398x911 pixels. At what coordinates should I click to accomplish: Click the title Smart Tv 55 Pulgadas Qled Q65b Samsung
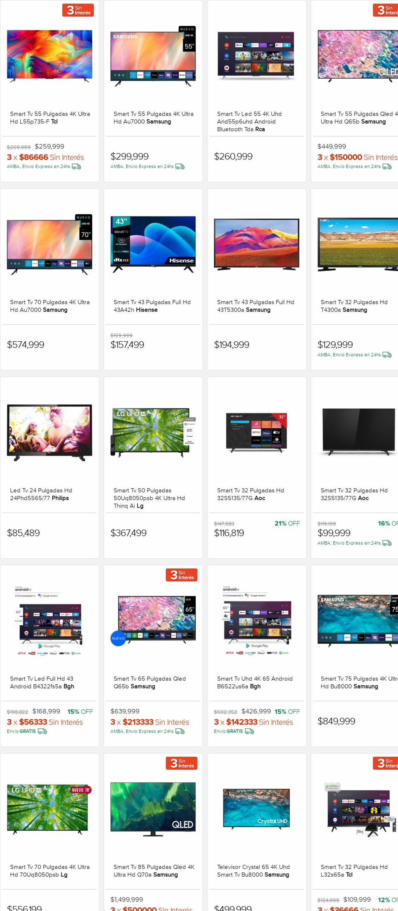click(x=359, y=118)
